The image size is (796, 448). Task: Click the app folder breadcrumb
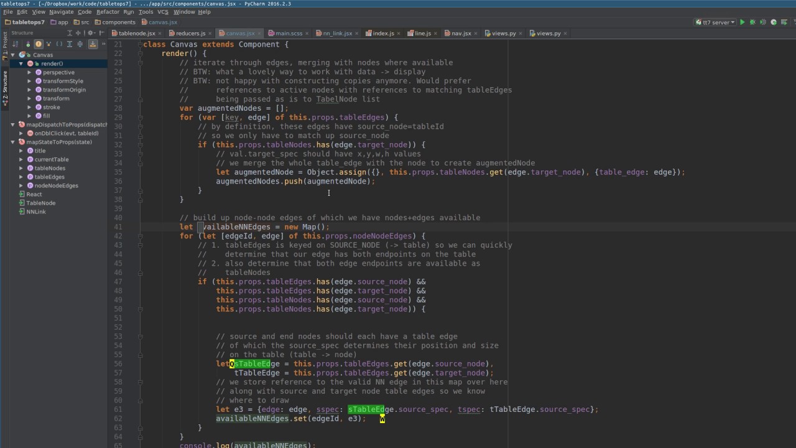(59, 22)
